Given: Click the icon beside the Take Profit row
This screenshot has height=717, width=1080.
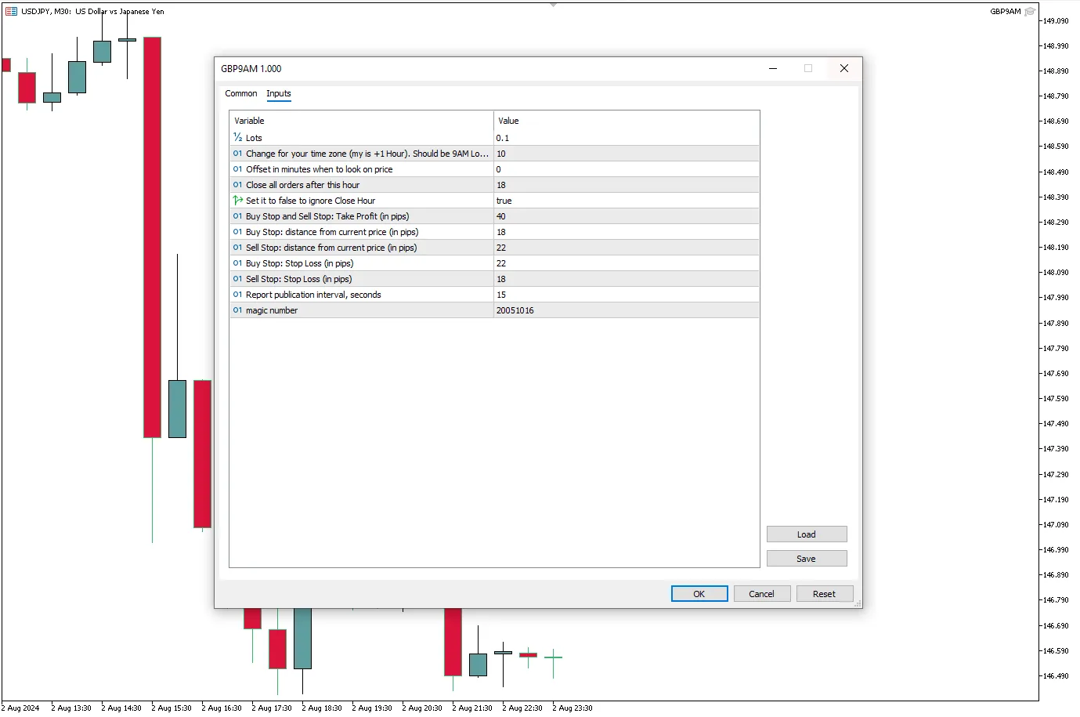Looking at the screenshot, I should [x=237, y=216].
